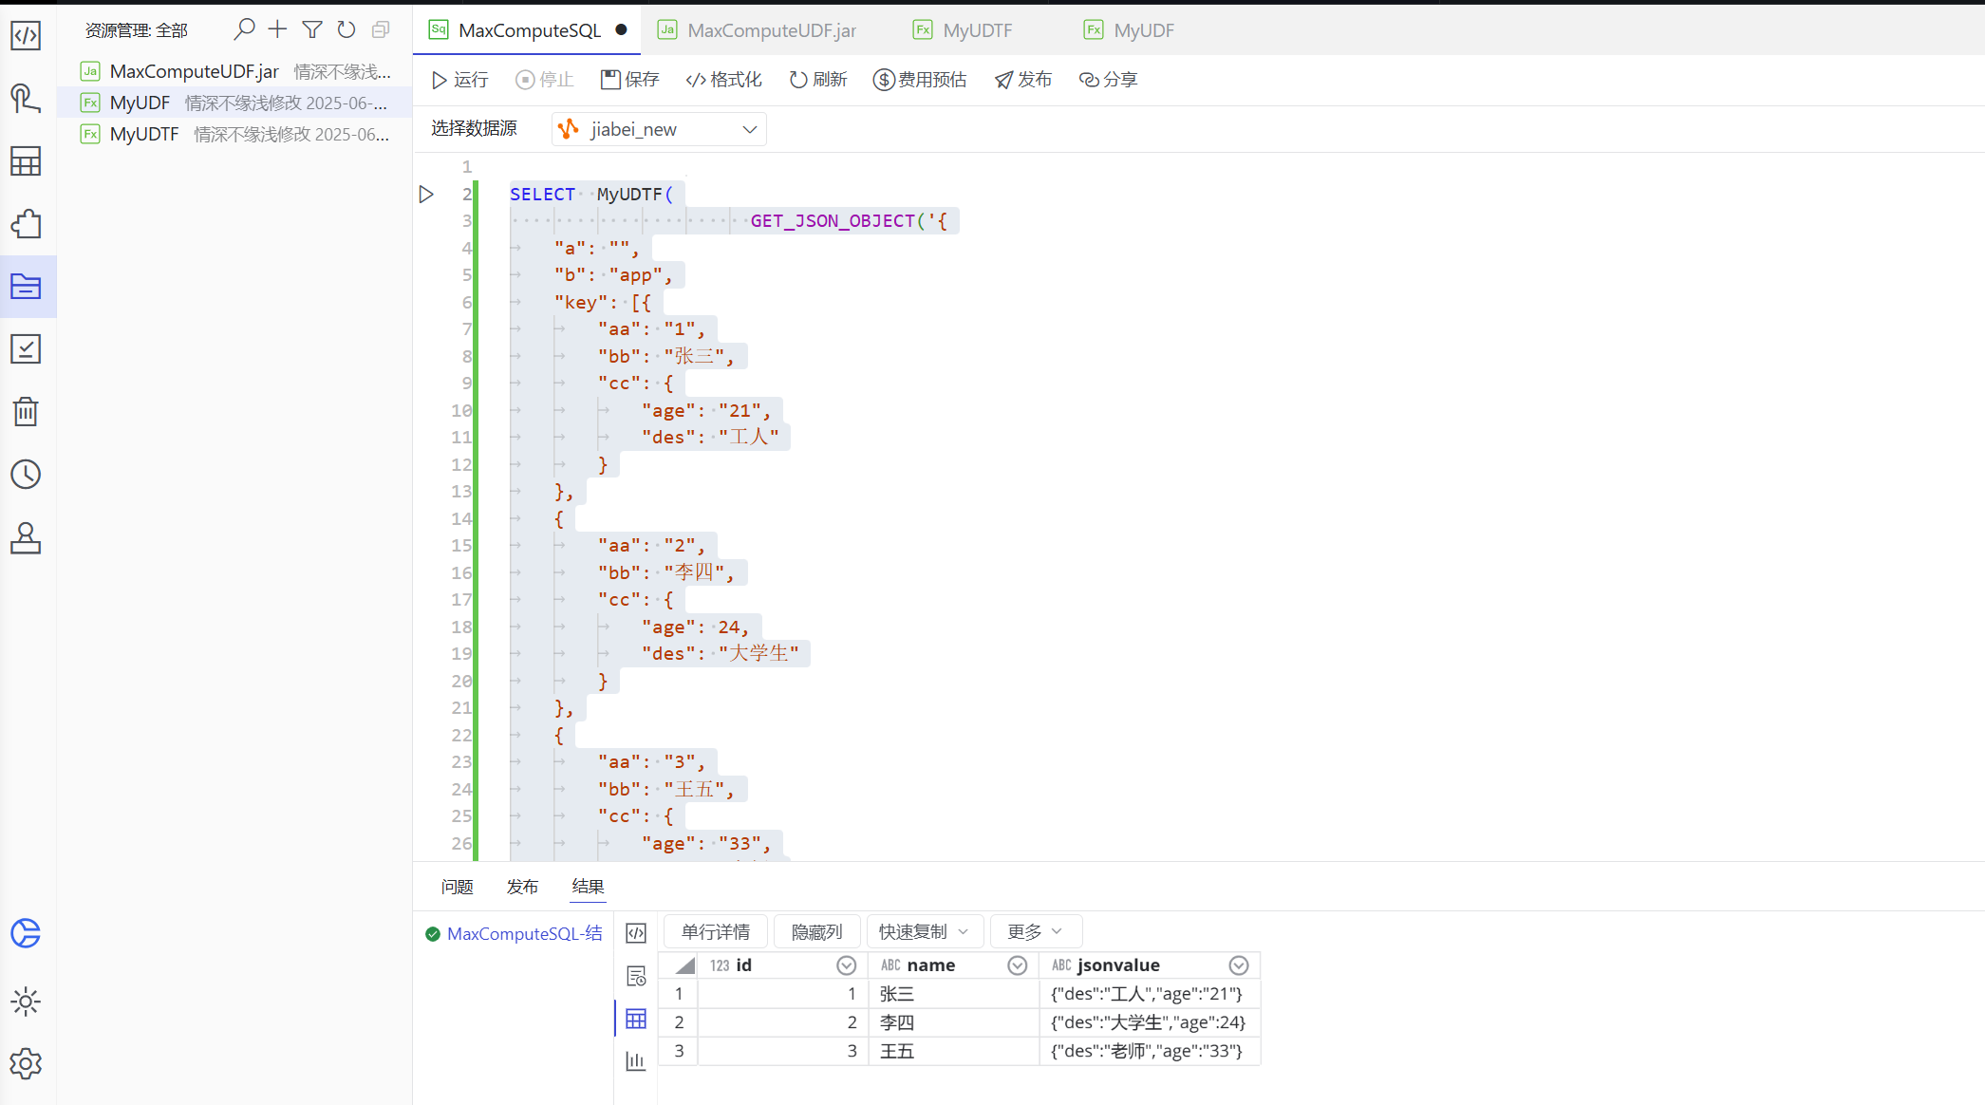
Task: Click the search icon in resource panel
Action: [x=244, y=29]
